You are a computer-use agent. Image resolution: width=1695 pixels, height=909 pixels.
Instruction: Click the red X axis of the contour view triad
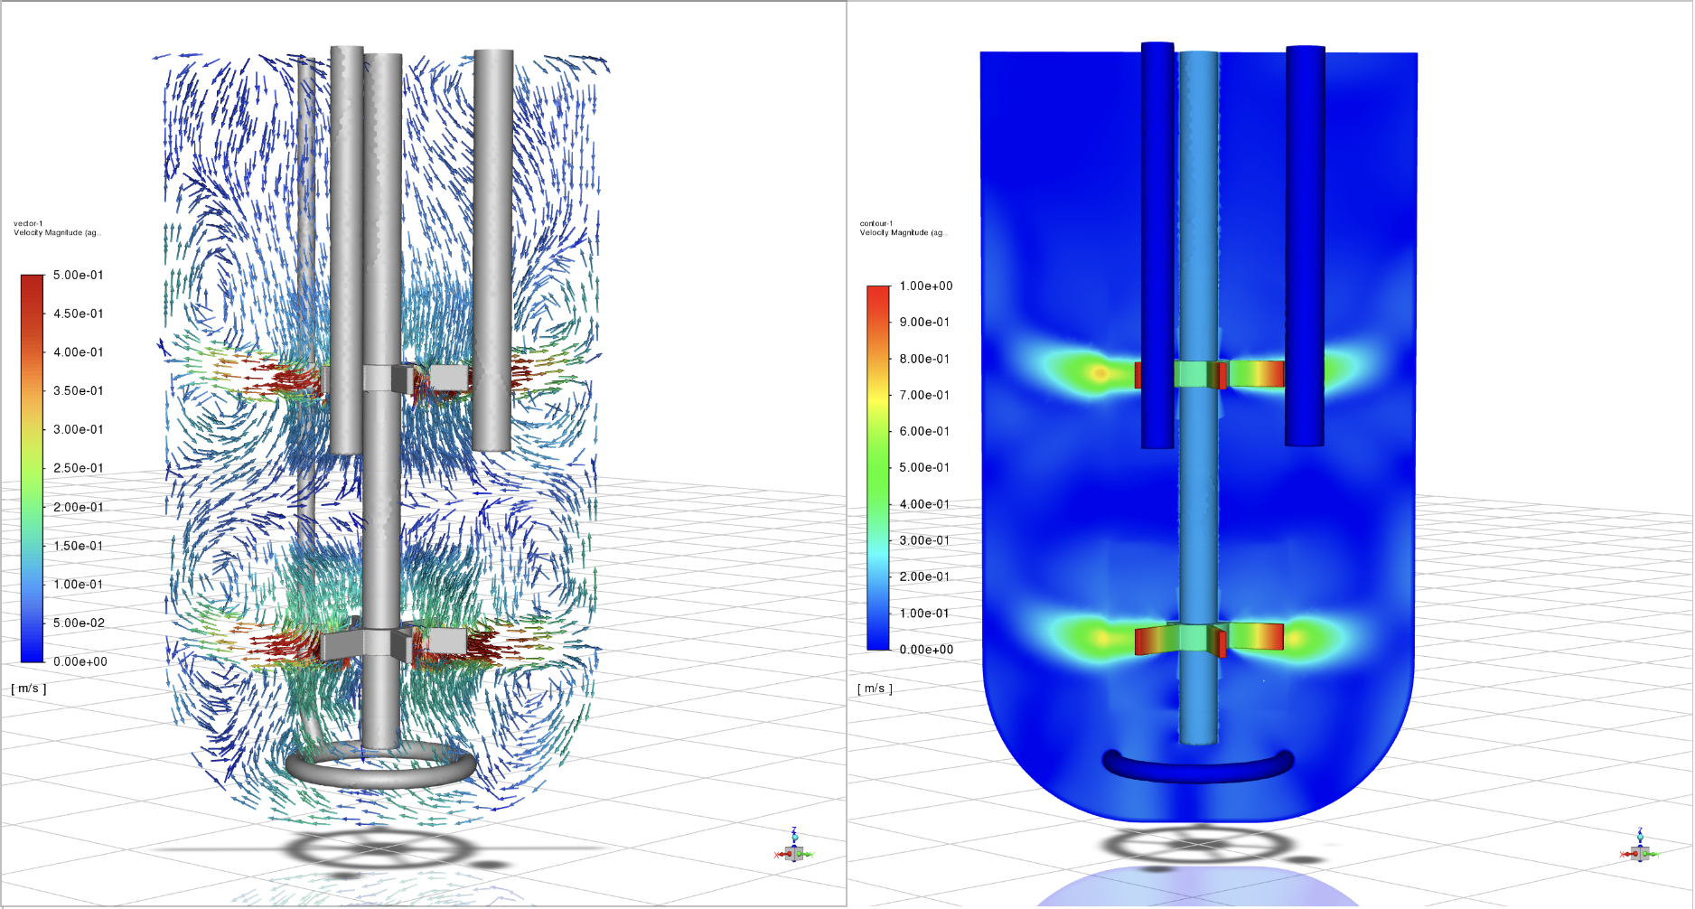point(1626,854)
